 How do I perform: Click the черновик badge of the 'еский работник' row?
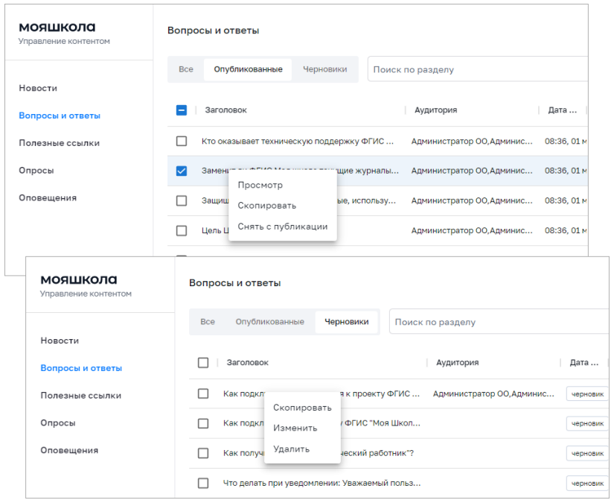[x=587, y=453]
